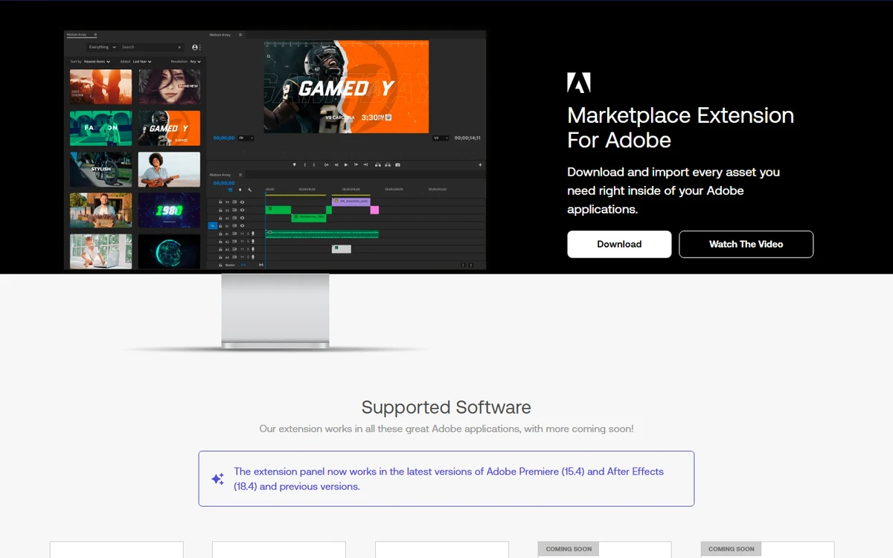Open the Resolution Any dropdown
893x558 pixels.
(x=195, y=62)
